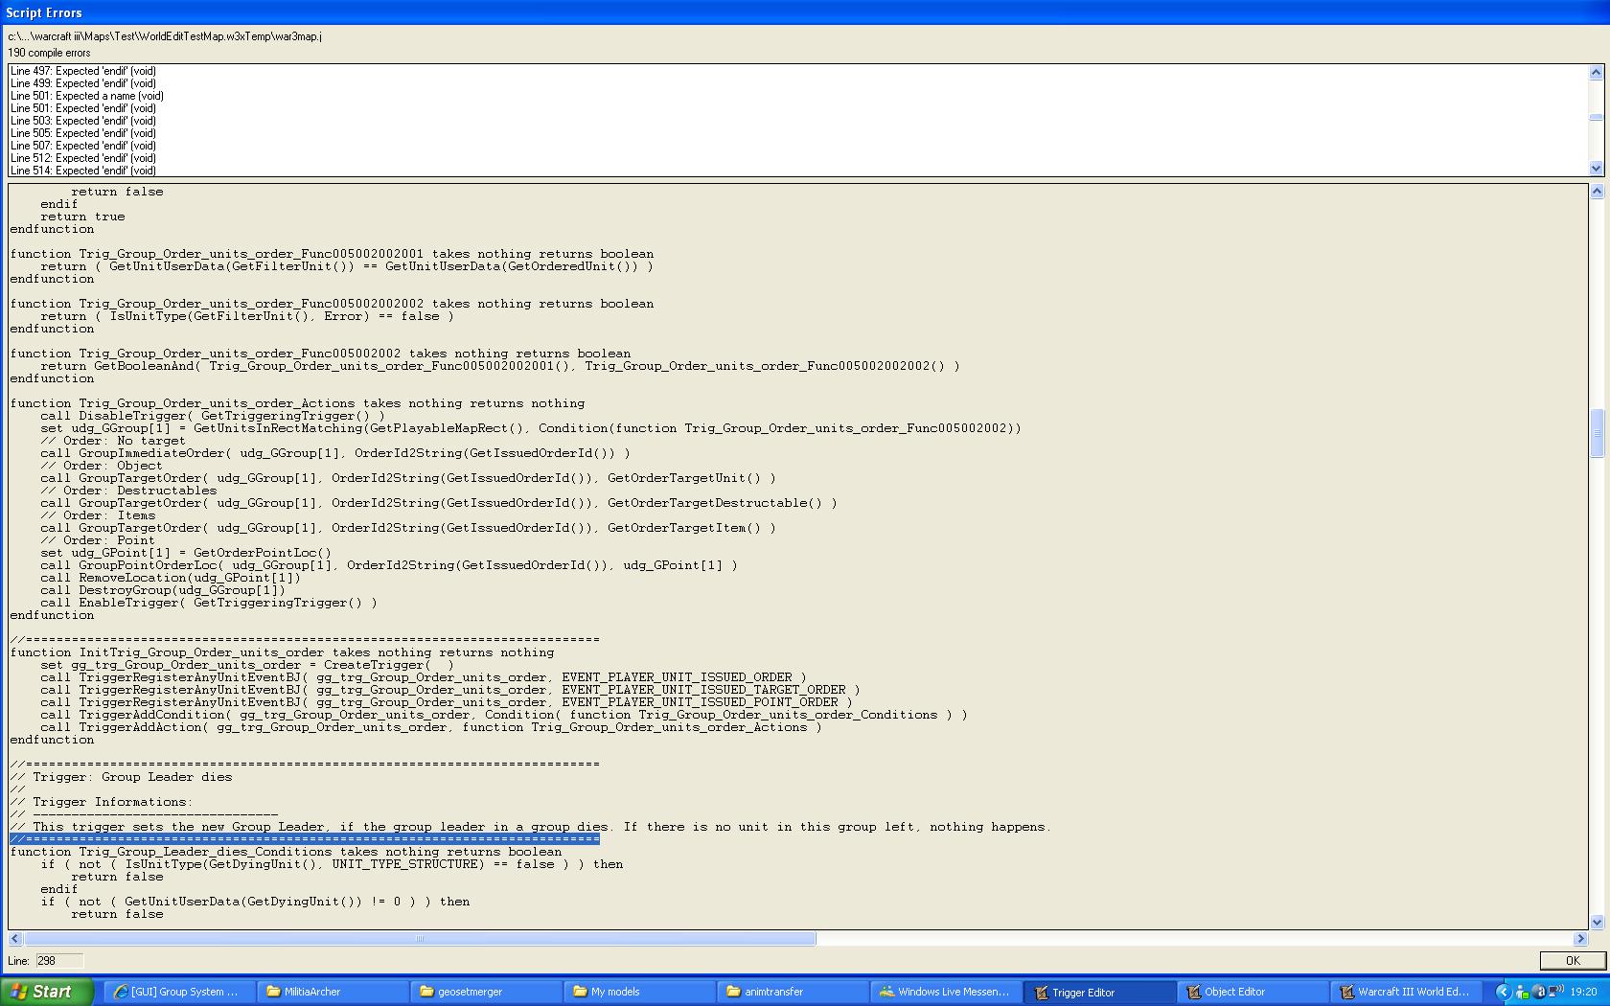Viewport: 1610px width, 1006px height.
Task: Select error "Line 505: Expected 'endif'"
Action: [x=83, y=133]
